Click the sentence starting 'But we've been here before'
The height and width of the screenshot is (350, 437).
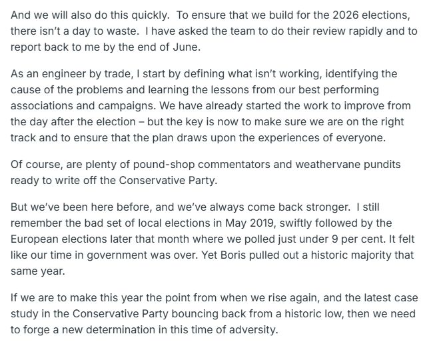(x=180, y=207)
